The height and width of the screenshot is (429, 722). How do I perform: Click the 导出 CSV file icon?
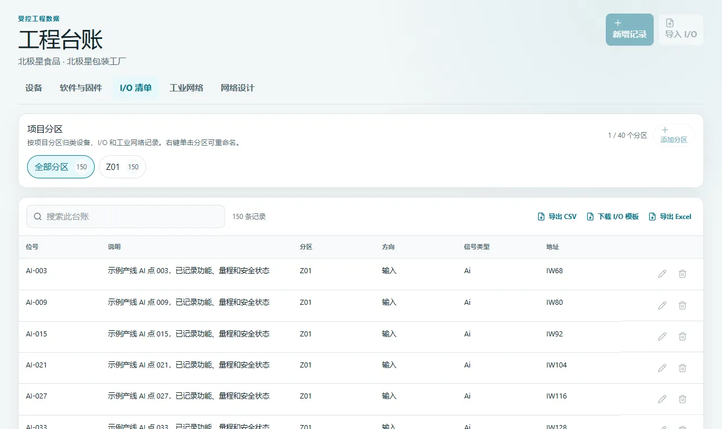click(541, 217)
